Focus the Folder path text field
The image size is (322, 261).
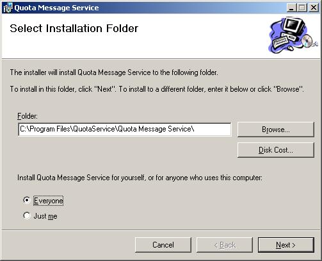pos(125,129)
